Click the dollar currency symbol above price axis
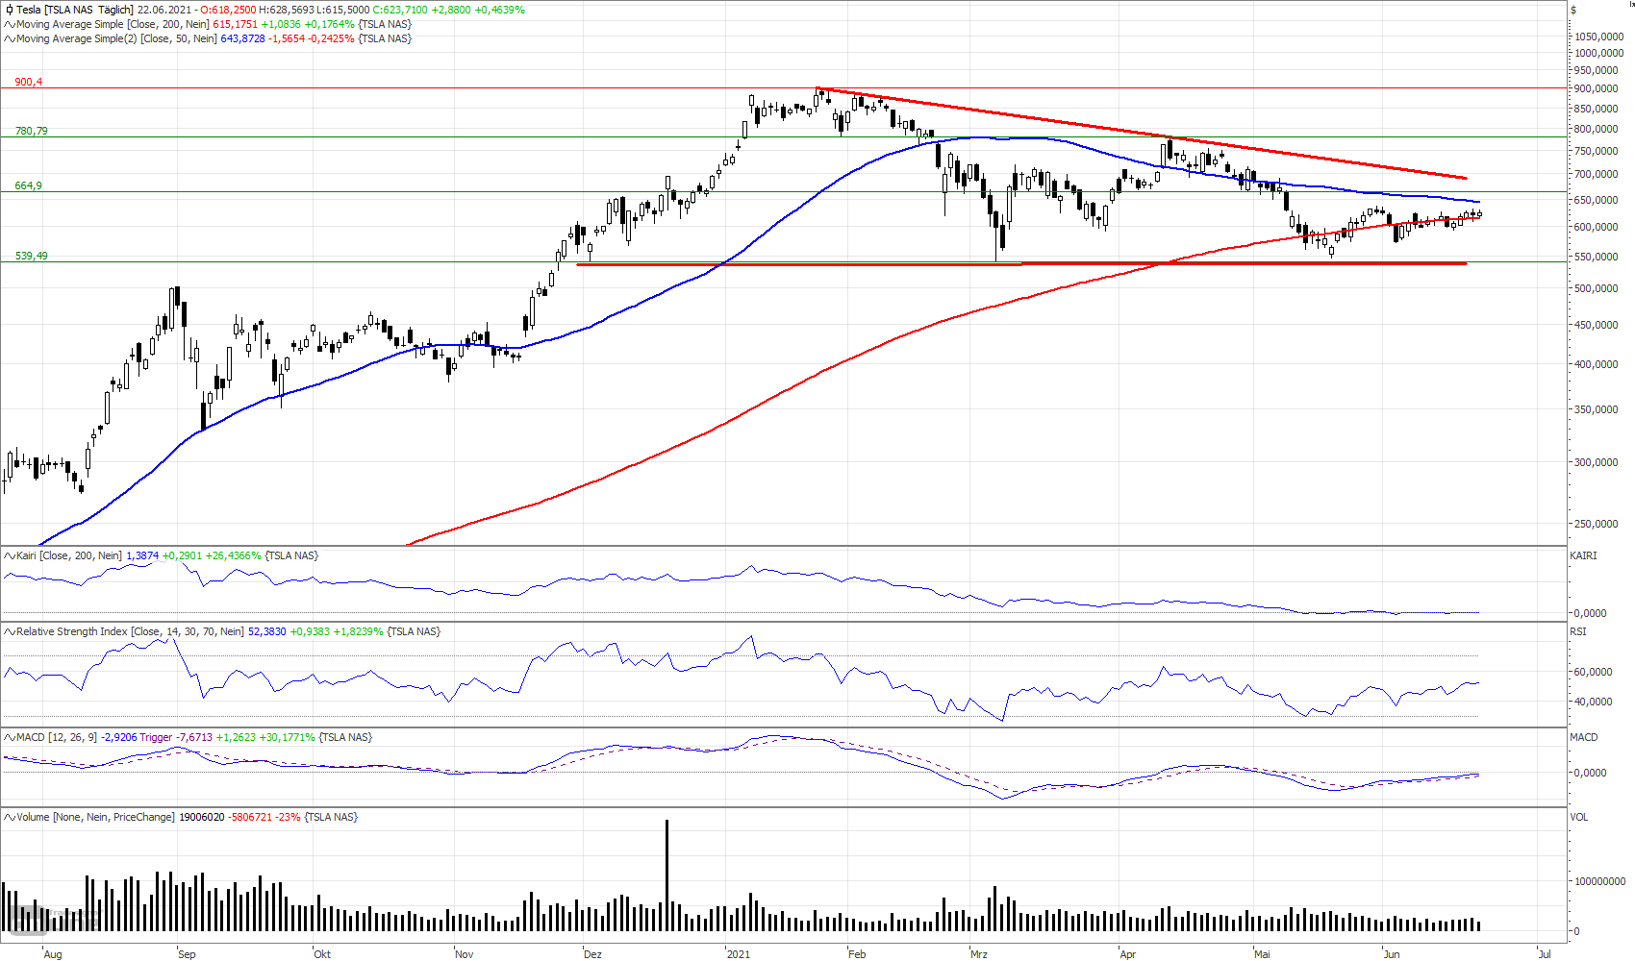This screenshot has height=961, width=1635. coord(1573,10)
